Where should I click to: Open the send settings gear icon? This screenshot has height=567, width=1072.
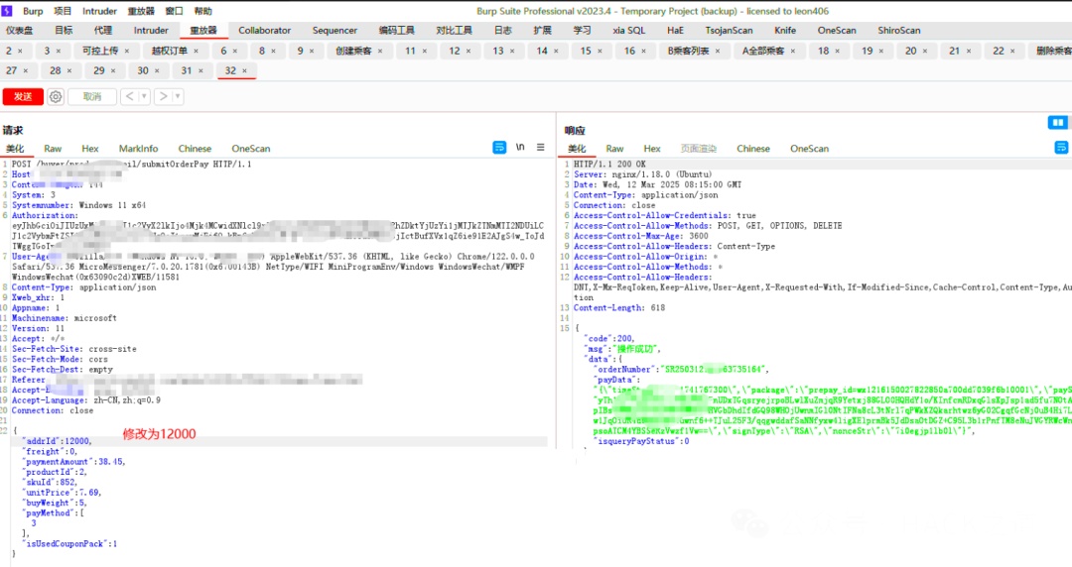click(x=56, y=97)
